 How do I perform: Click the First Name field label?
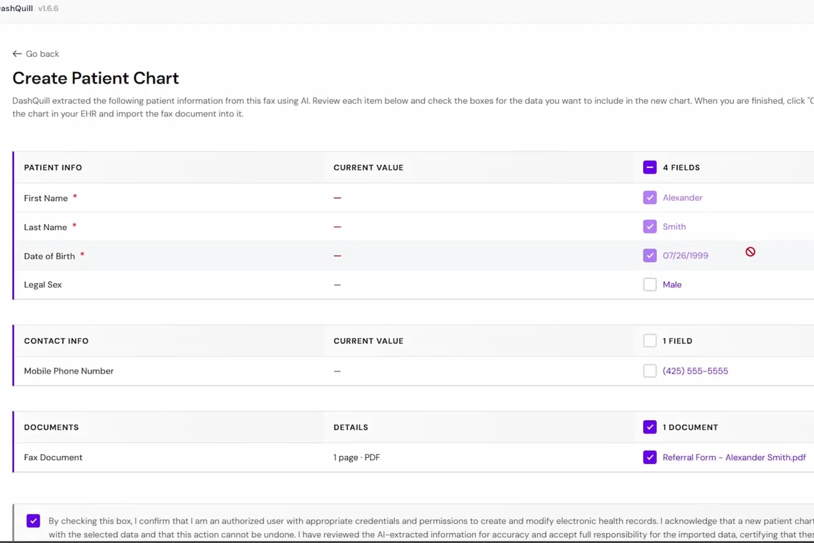46,198
